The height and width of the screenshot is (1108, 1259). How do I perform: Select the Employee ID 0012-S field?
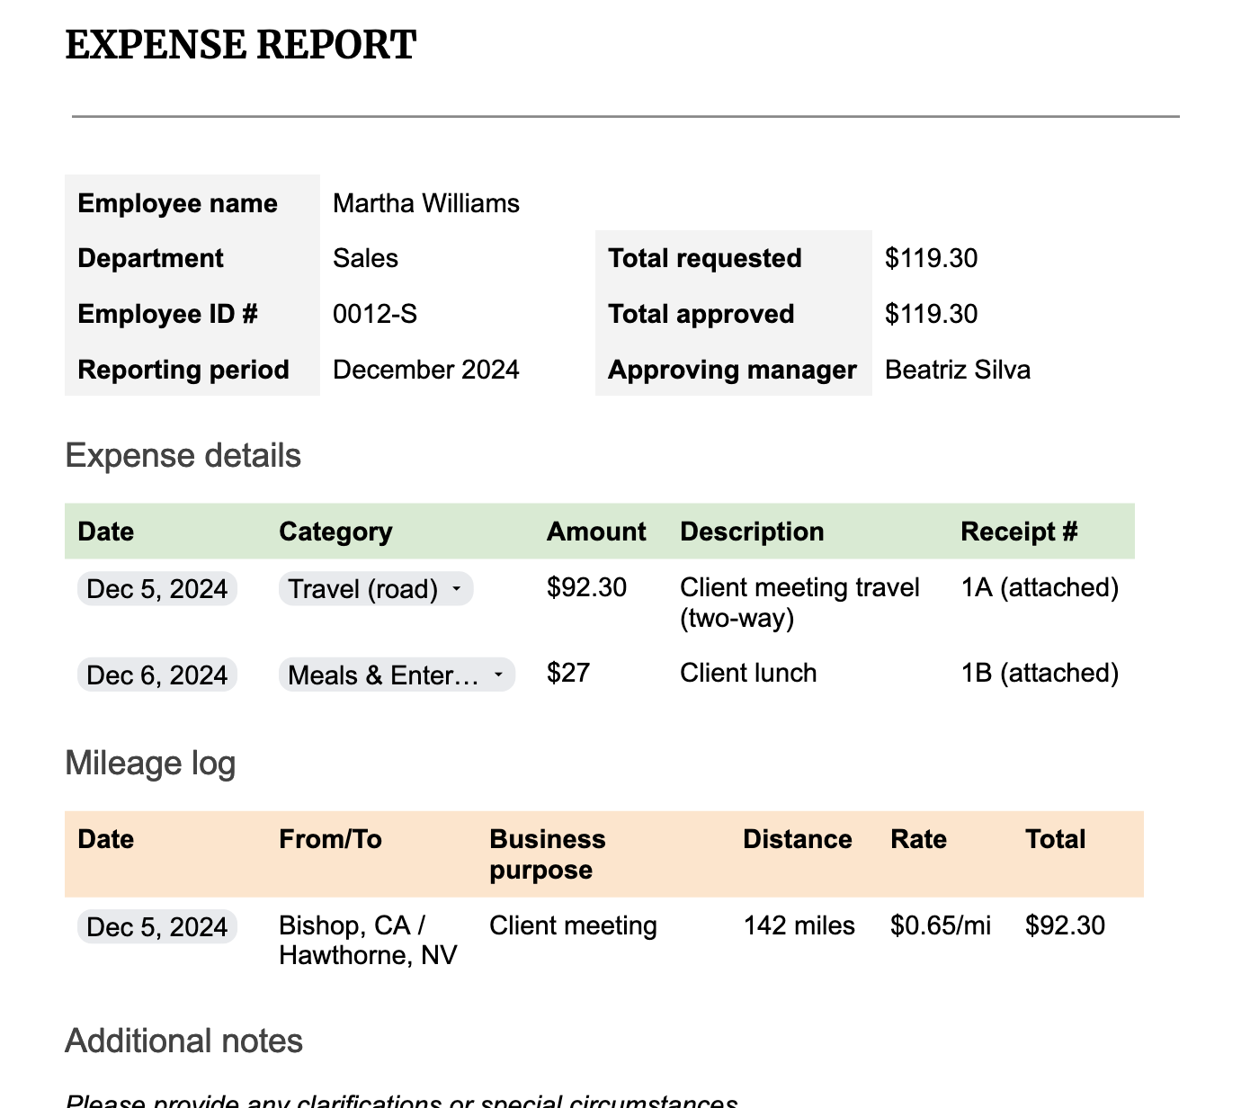point(376,314)
